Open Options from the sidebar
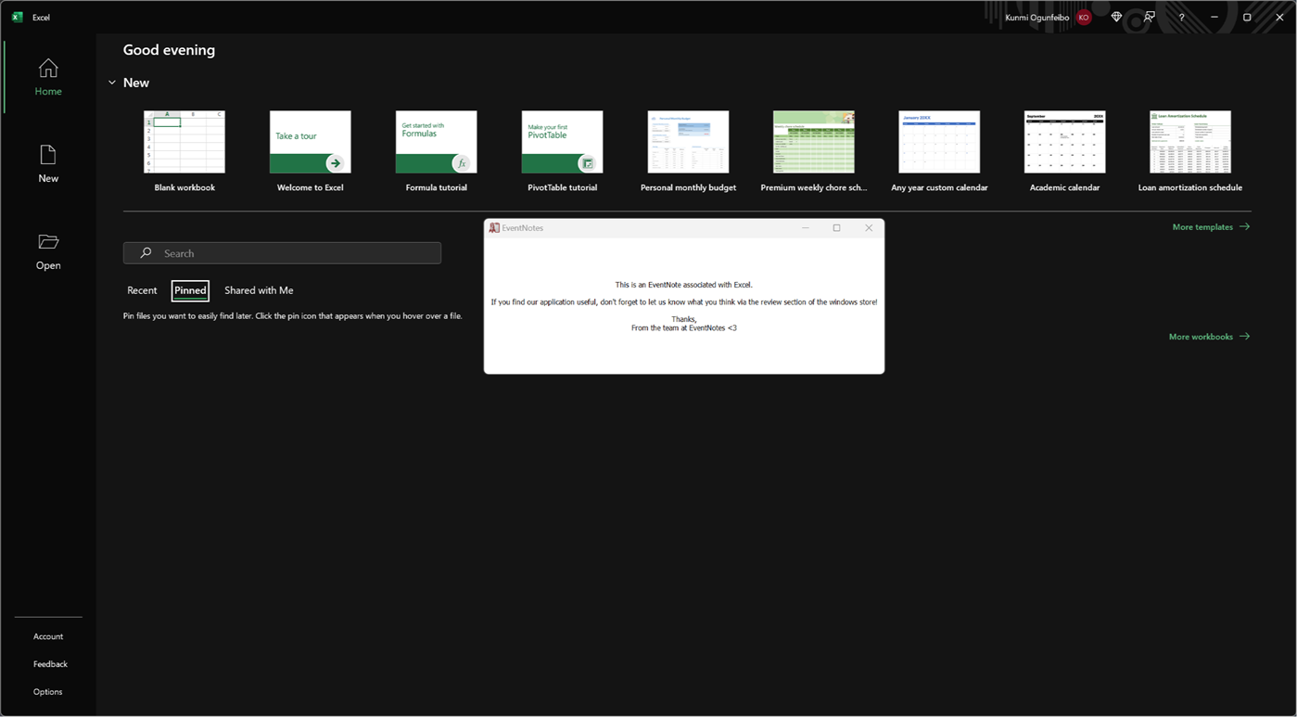1297x717 pixels. pyautogui.click(x=47, y=691)
